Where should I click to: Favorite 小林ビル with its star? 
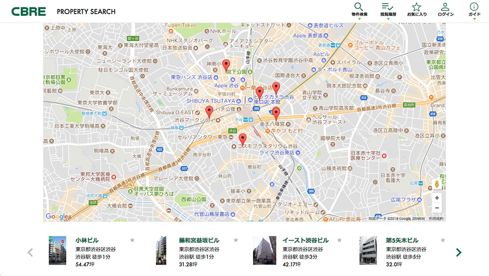coord(132,240)
